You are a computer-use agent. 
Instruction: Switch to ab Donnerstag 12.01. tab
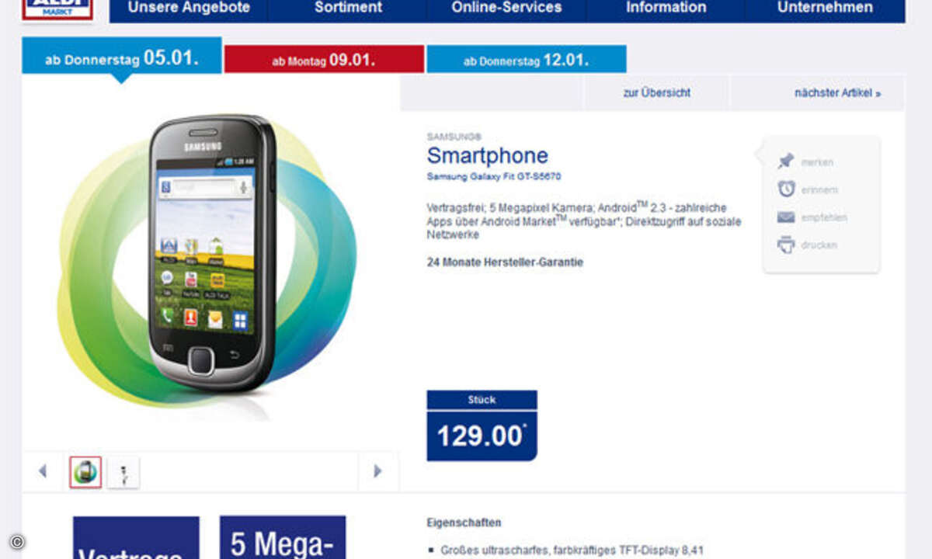coord(527,60)
